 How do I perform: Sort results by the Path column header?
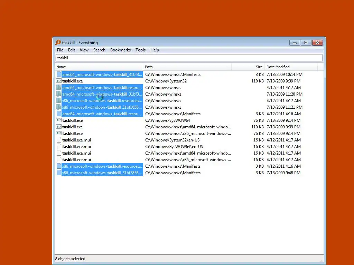pyautogui.click(x=187, y=67)
